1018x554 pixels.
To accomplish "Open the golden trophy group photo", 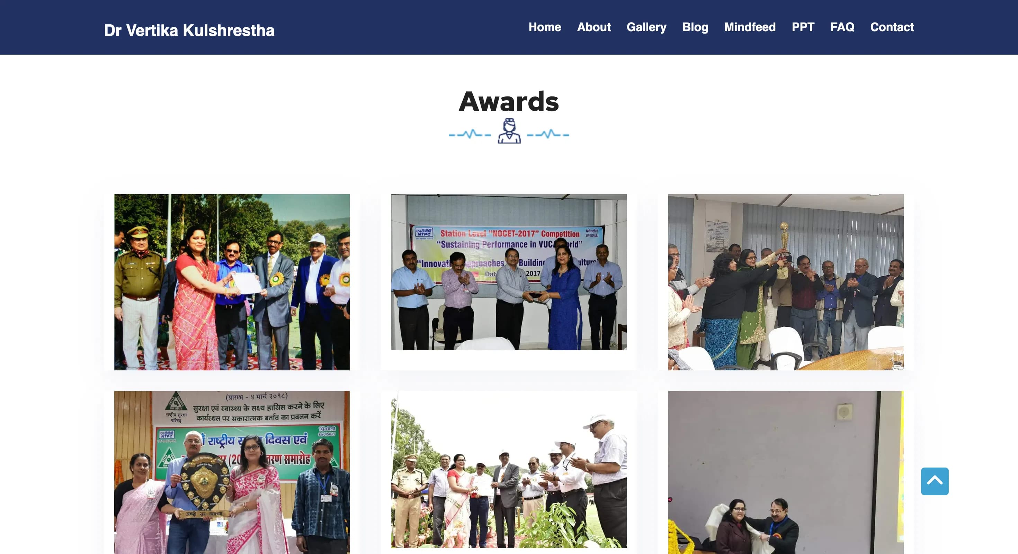I will [786, 282].
